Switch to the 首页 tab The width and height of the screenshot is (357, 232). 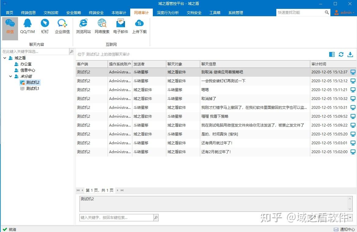coord(9,13)
